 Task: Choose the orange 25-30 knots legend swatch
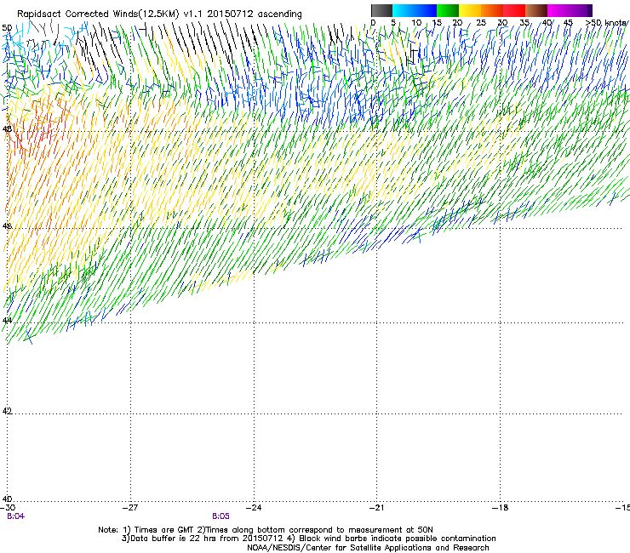(492, 10)
